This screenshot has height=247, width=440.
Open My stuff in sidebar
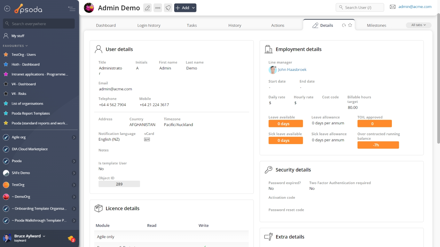pos(18,36)
